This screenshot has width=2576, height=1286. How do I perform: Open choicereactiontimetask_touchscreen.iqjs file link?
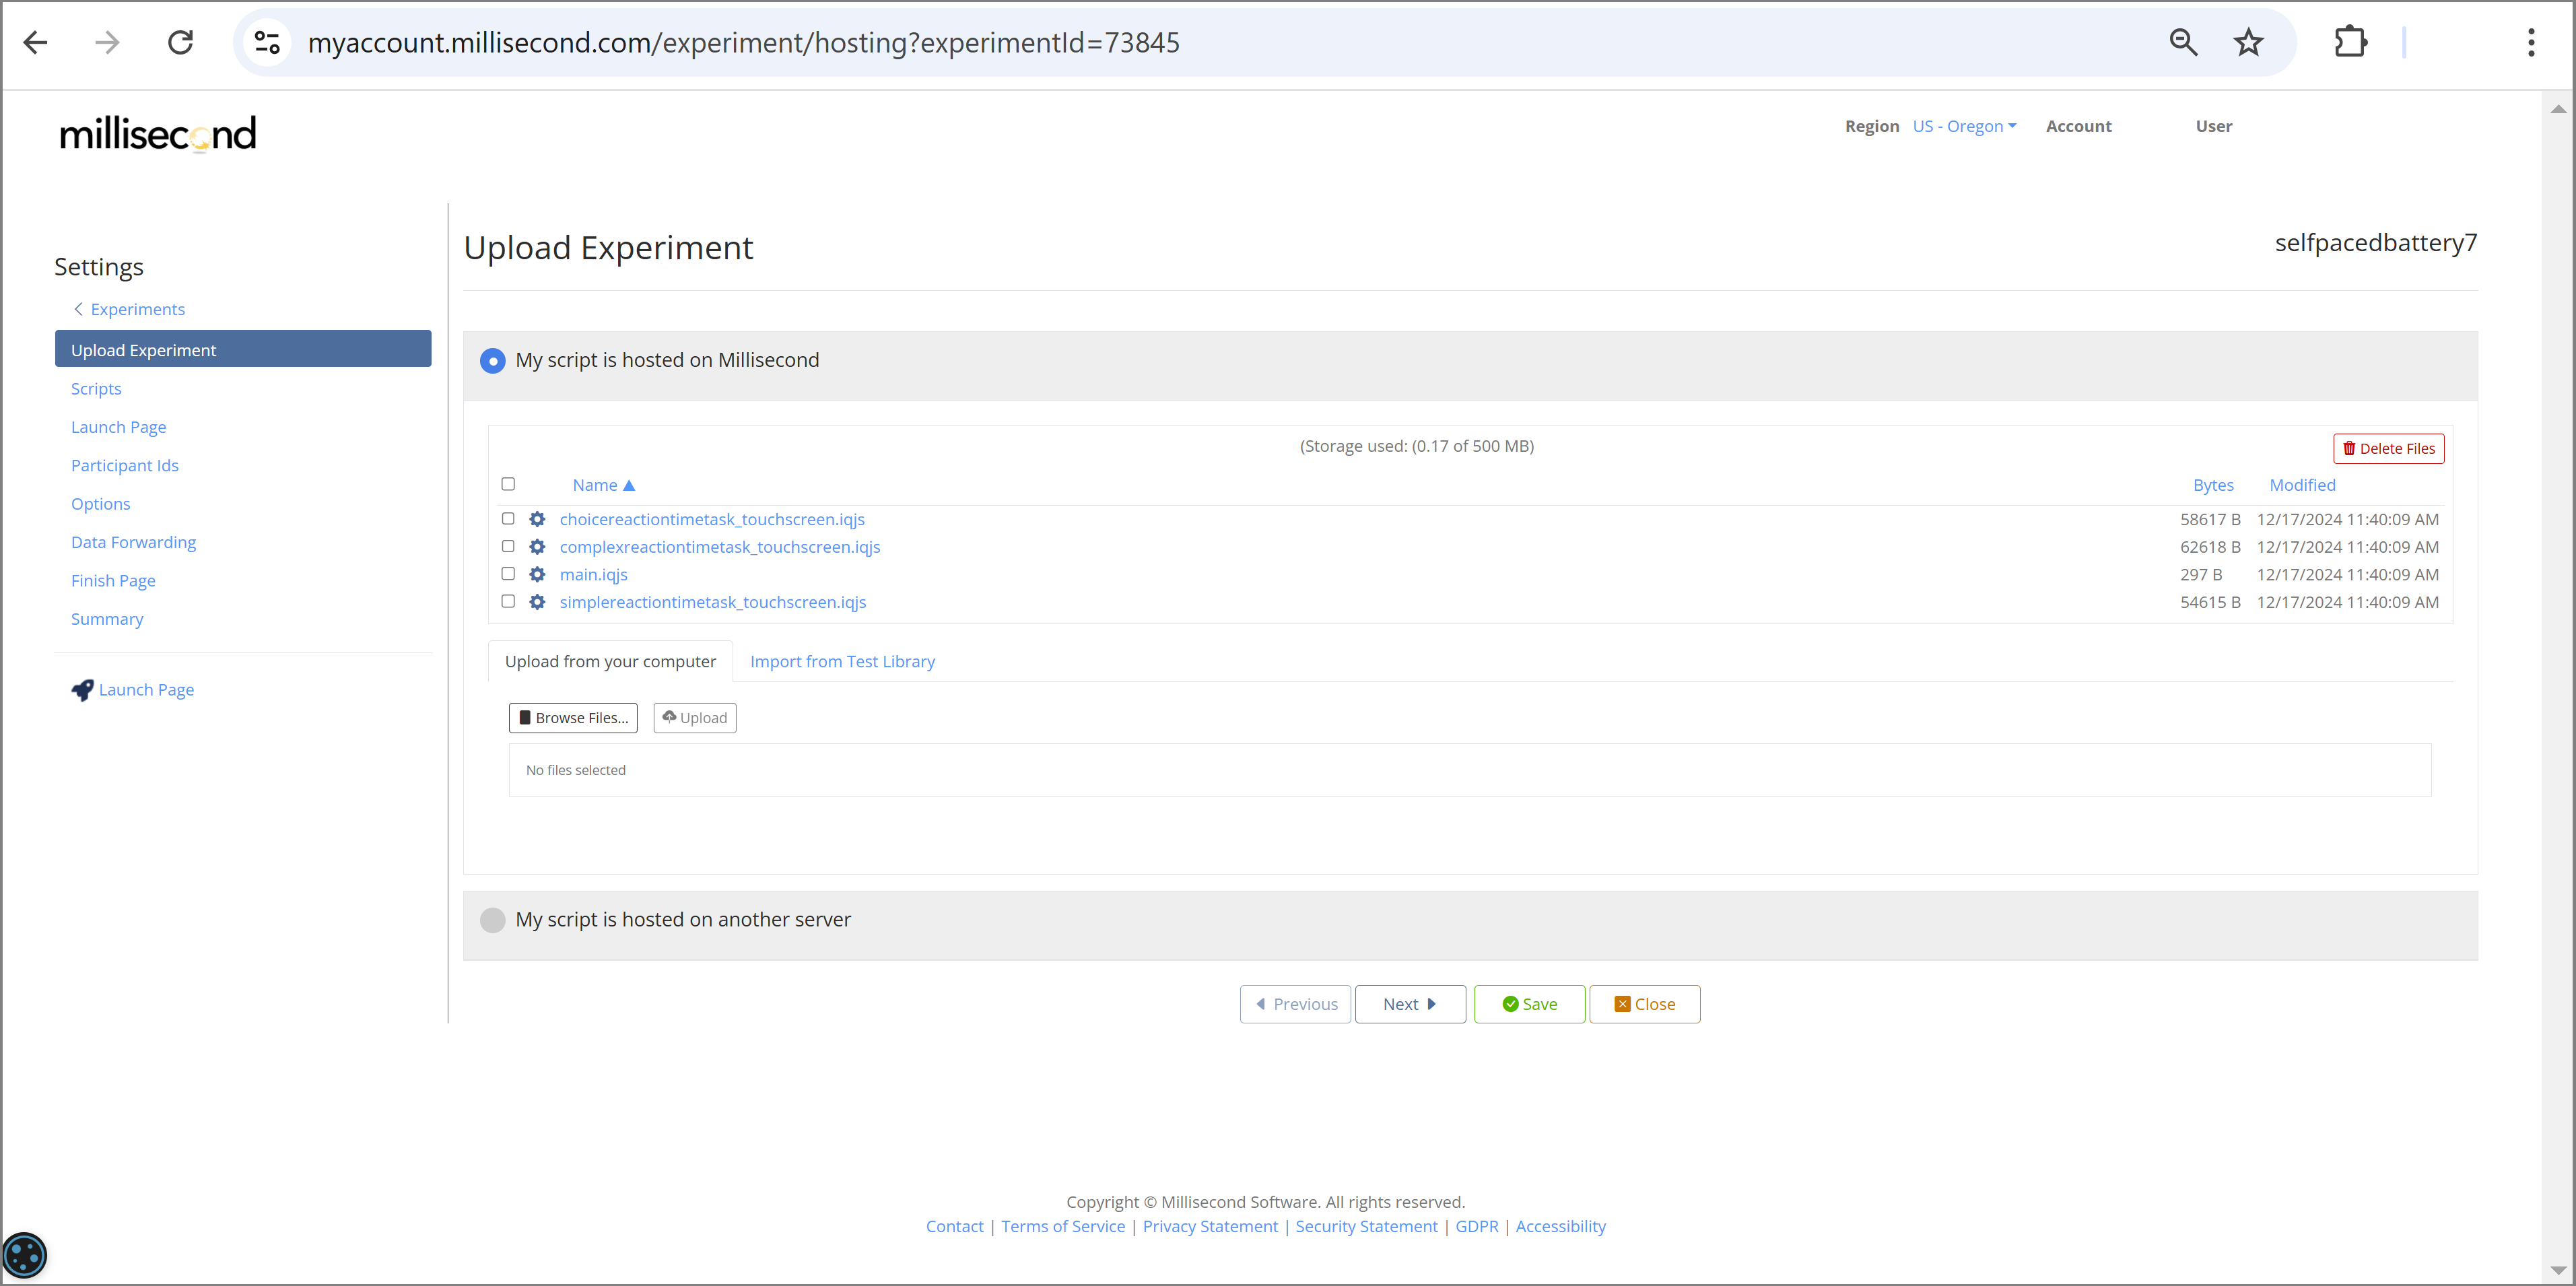[x=712, y=520]
